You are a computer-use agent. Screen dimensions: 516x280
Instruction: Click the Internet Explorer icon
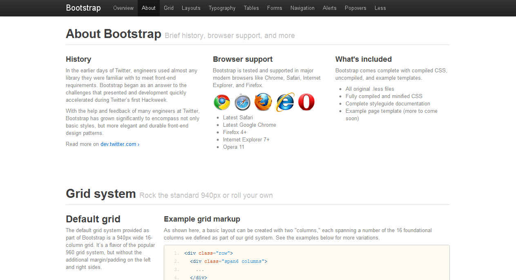285,102
